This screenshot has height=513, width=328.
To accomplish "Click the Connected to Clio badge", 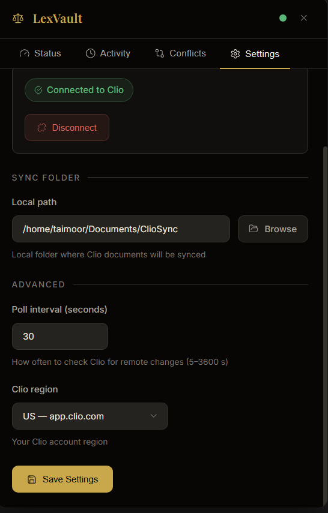I will (79, 90).
